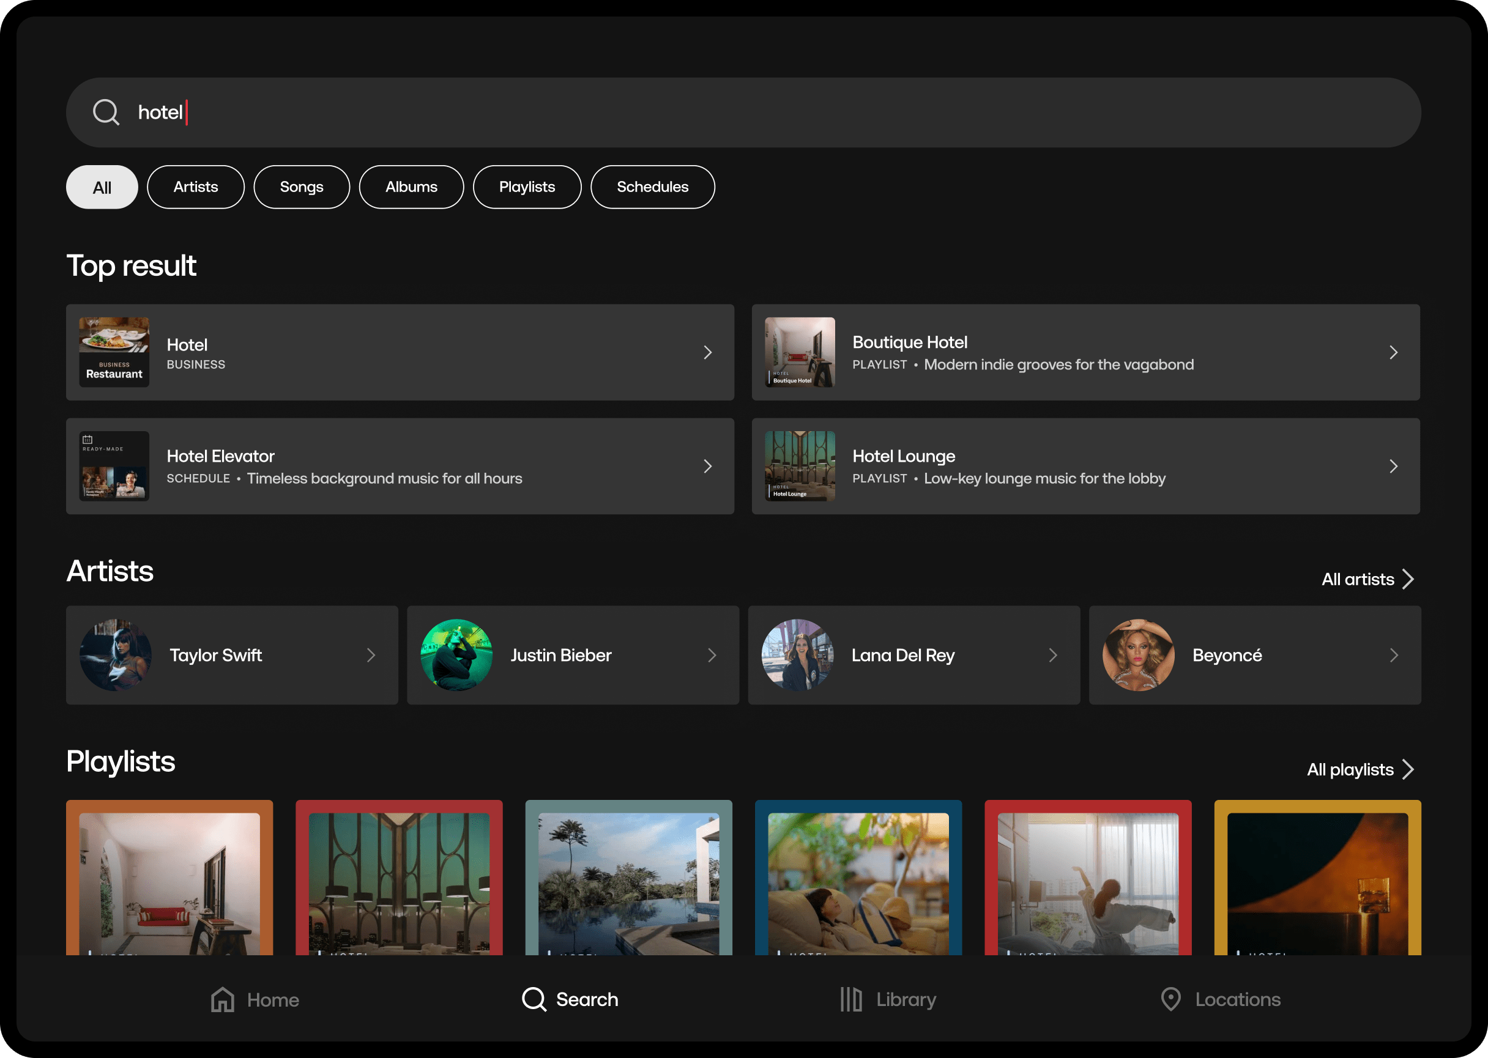
Task: Filter results by Artists
Action: click(x=196, y=187)
